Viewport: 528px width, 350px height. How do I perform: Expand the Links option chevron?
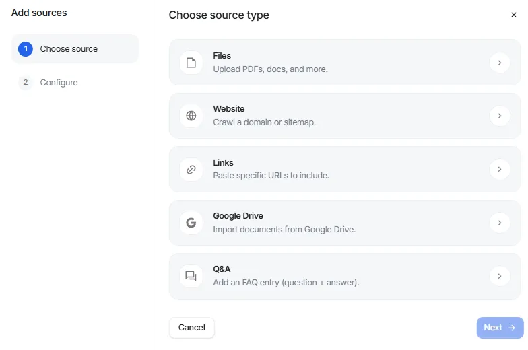point(499,170)
